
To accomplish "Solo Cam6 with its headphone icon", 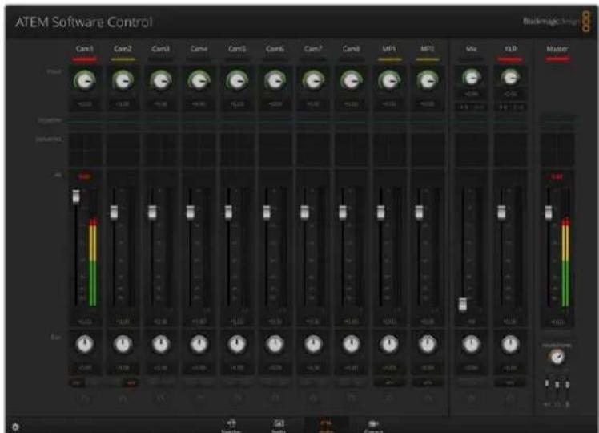I will pyautogui.click(x=275, y=399).
